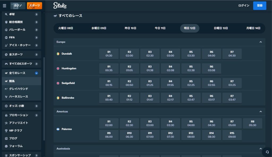
Task: Open Palermo R8 at 05:30
Action: click(x=252, y=123)
